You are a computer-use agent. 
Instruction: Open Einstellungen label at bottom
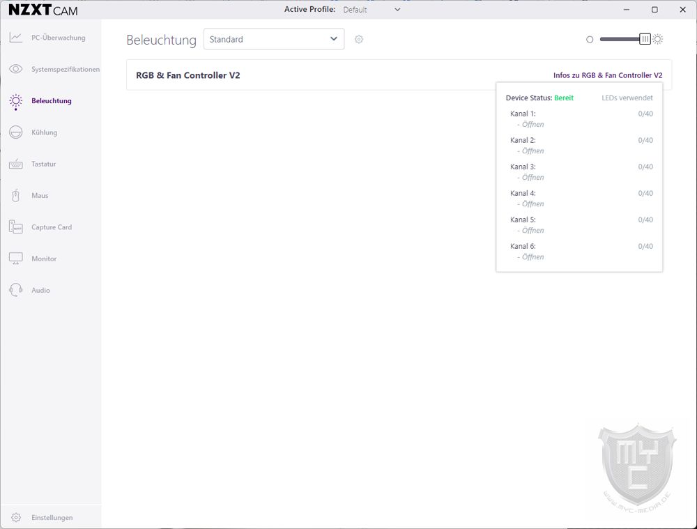tap(52, 517)
